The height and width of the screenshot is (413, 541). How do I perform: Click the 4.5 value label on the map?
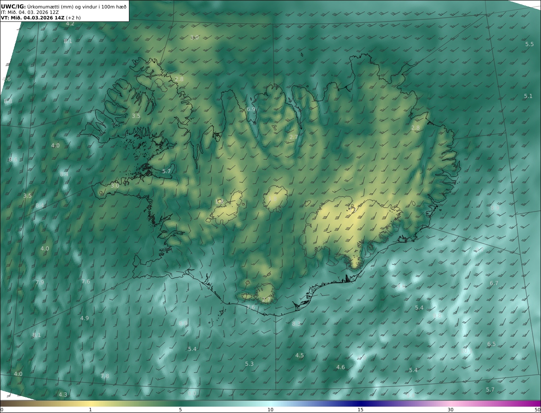[x=300, y=355]
